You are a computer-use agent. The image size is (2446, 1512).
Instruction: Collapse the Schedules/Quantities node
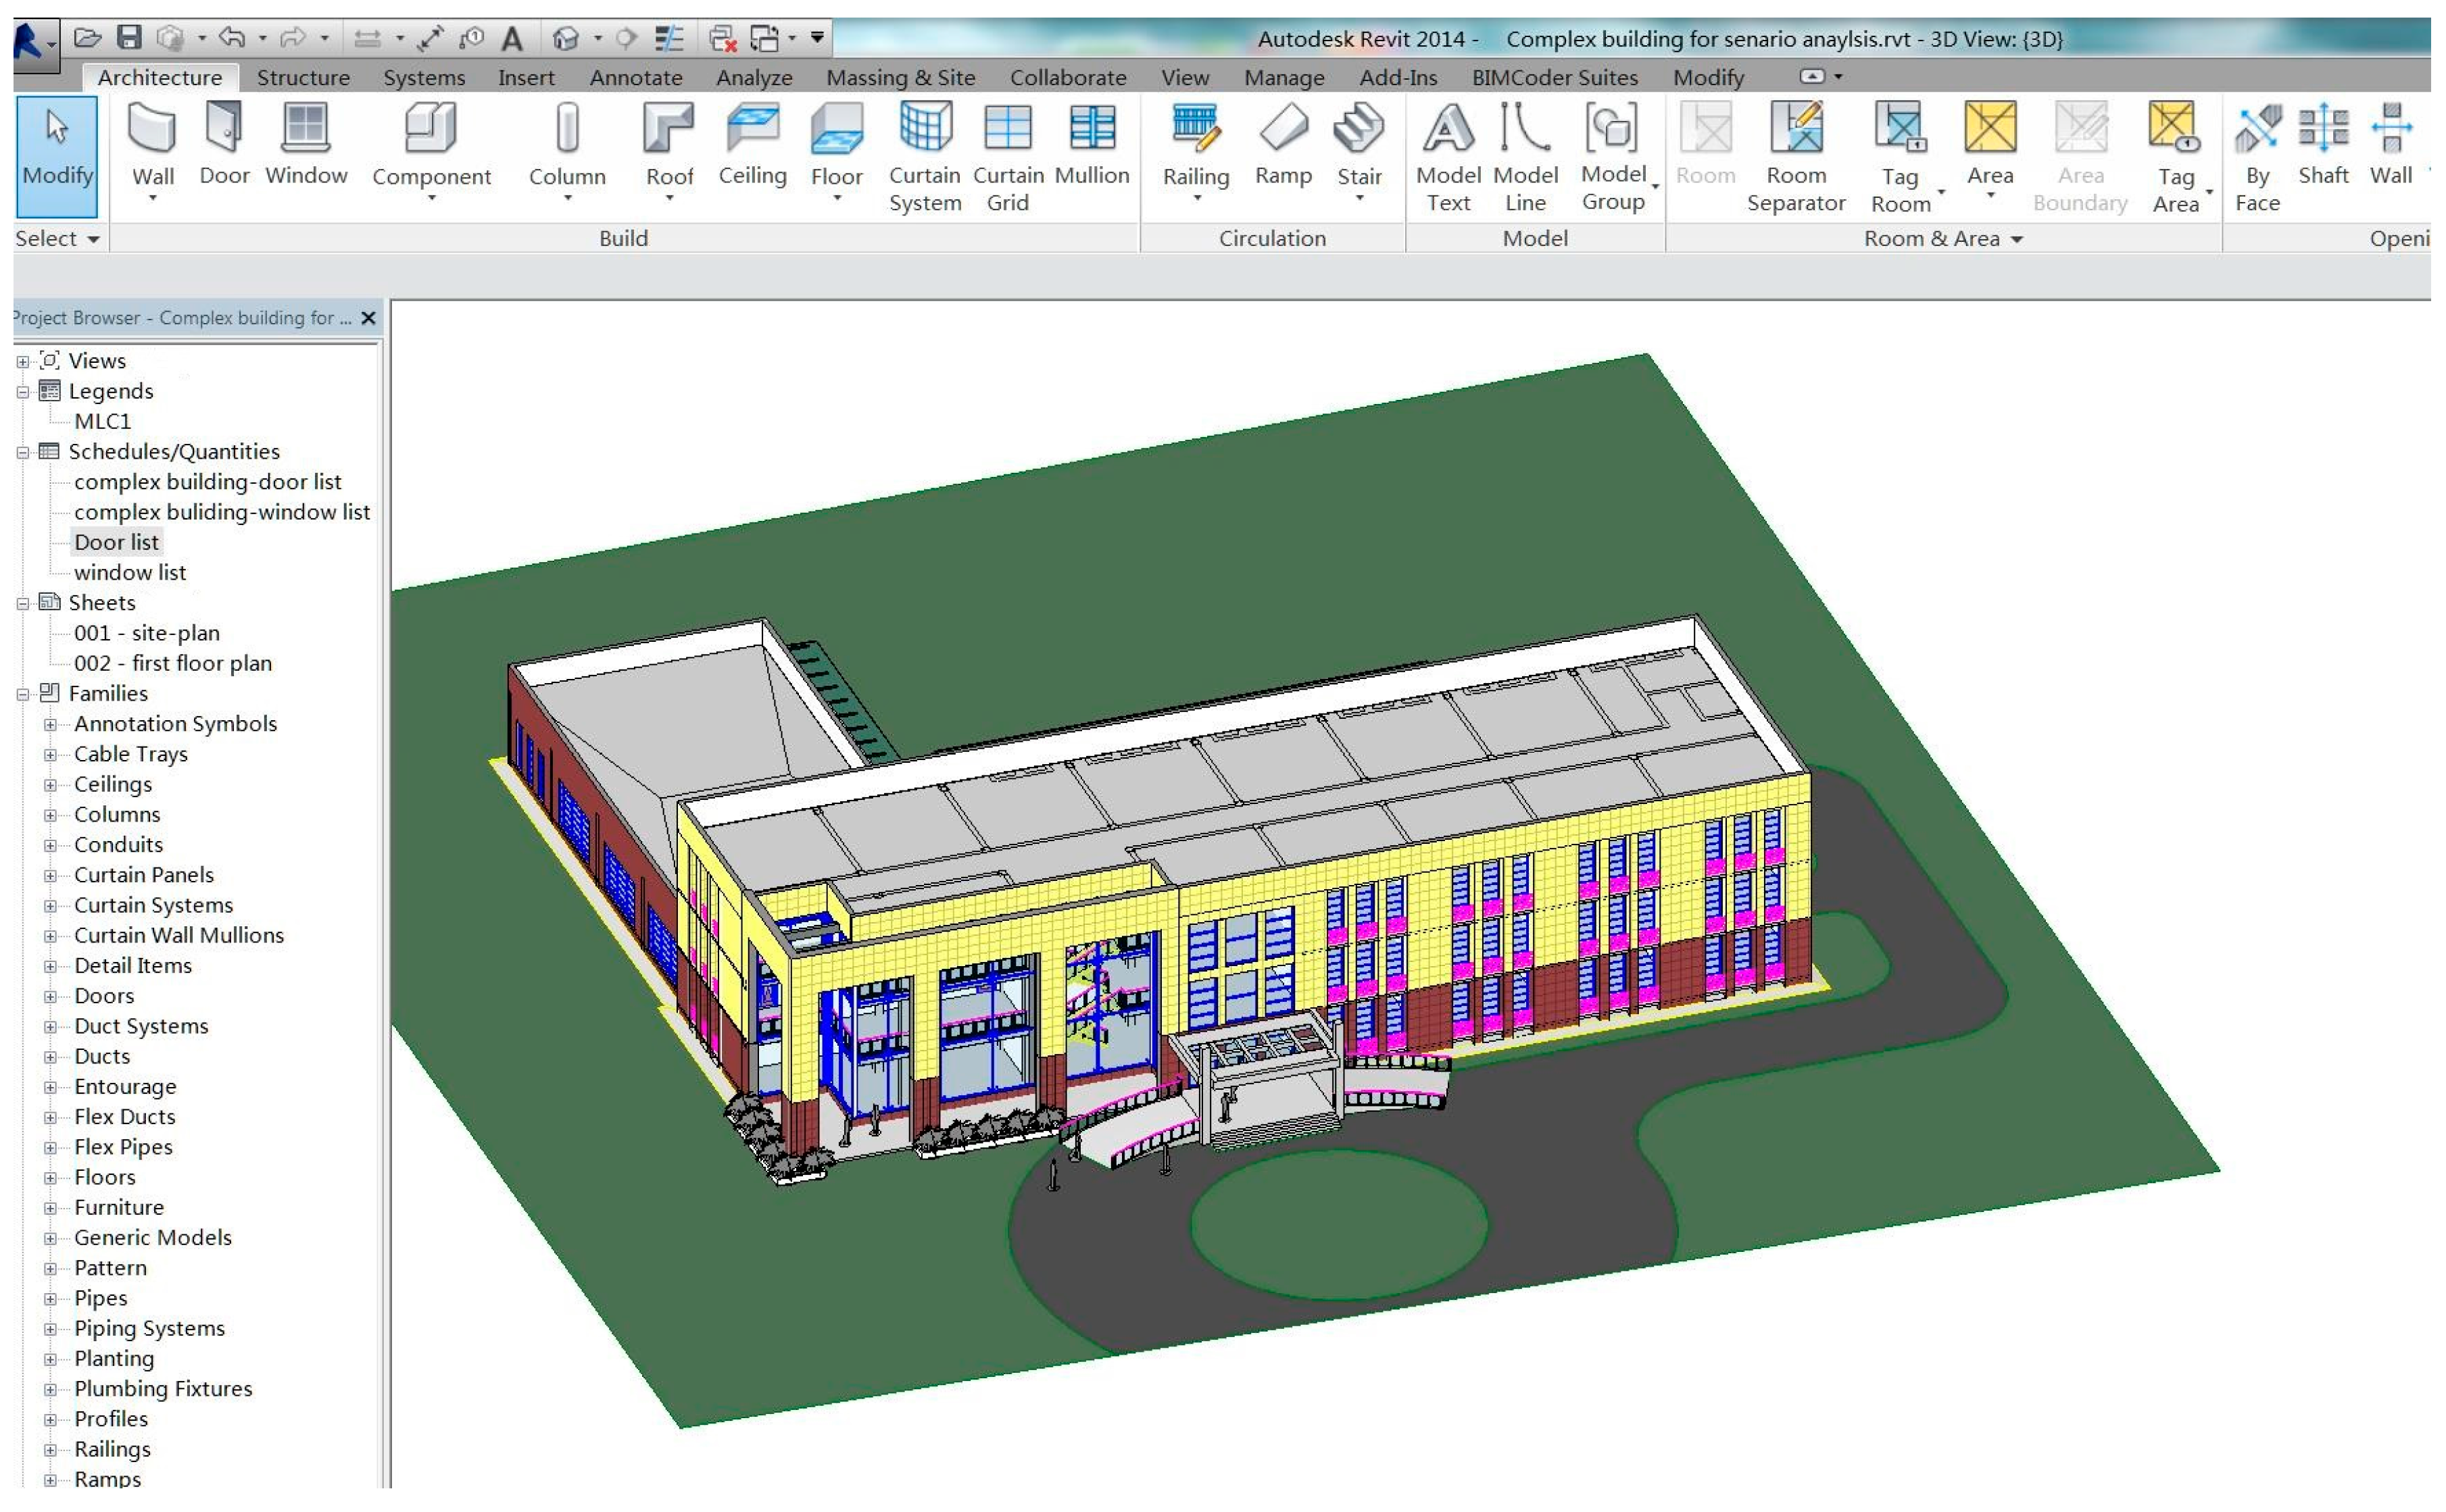coord(22,453)
